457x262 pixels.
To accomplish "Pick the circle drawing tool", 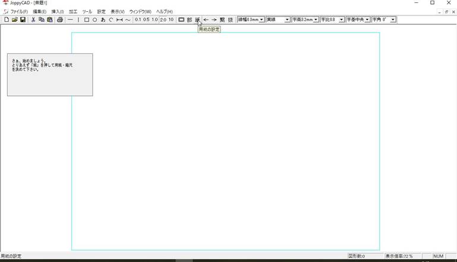I will pos(94,20).
